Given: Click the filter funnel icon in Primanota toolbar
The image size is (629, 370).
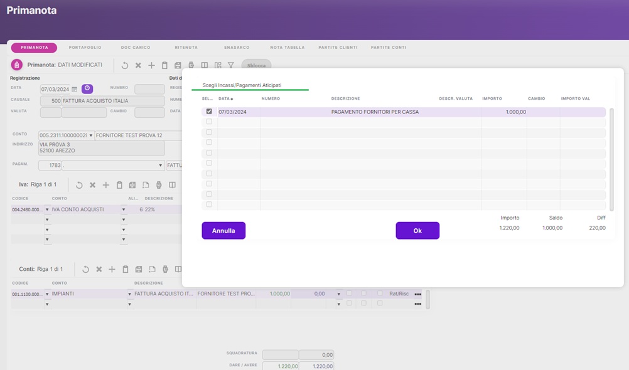Looking at the screenshot, I should pyautogui.click(x=230, y=65).
